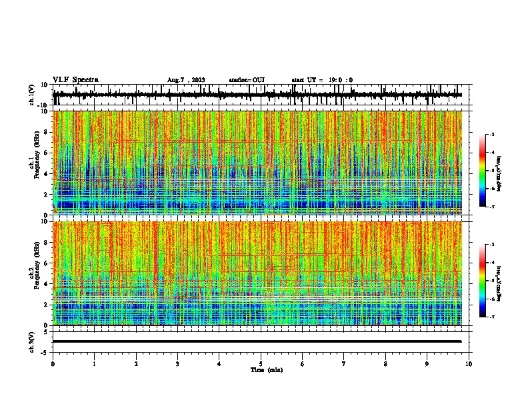Screen dimensions: 528x408
Task: Click the "start UT = 19:0 :0" text
Action: (x=322, y=80)
